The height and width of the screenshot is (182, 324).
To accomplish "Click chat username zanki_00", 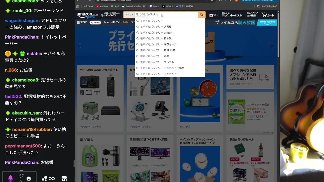I will (22, 11).
